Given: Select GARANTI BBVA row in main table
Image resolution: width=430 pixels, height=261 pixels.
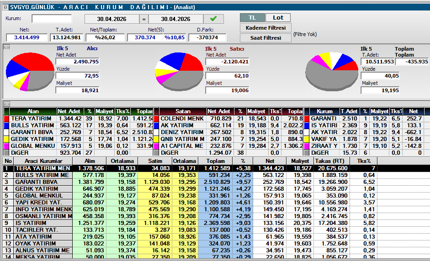Looking at the screenshot, I should pyautogui.click(x=217, y=182).
